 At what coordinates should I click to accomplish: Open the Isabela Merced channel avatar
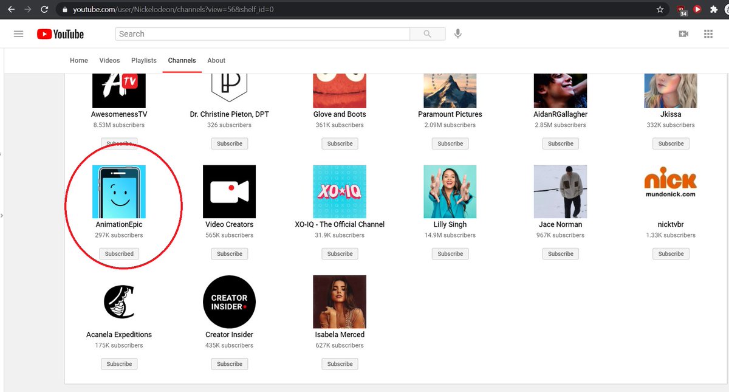point(340,302)
